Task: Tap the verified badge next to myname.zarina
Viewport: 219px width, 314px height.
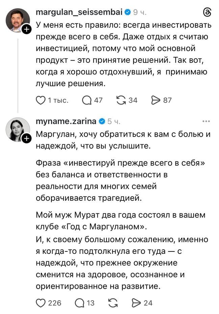Action: click(102, 121)
